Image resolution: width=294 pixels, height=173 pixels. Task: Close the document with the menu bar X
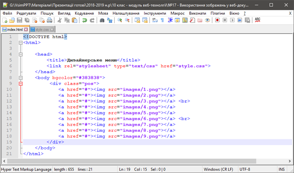[290, 13]
